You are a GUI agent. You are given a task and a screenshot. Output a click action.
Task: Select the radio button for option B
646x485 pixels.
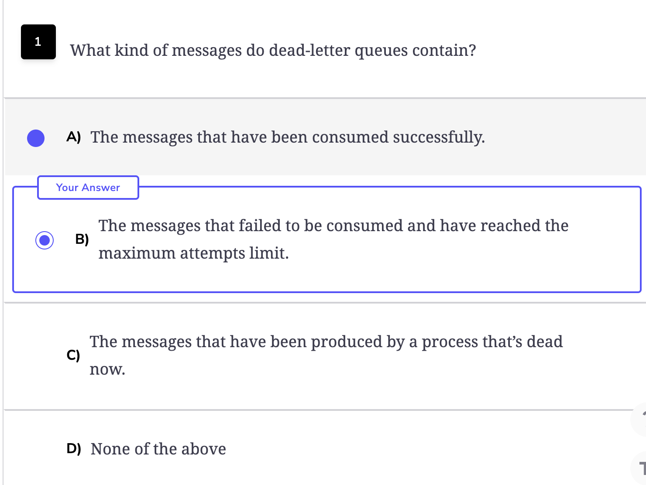[45, 240]
